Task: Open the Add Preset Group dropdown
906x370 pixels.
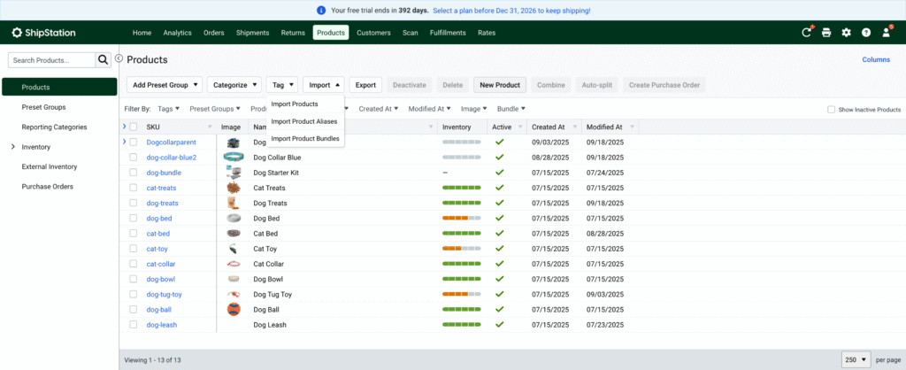Action: pyautogui.click(x=164, y=85)
